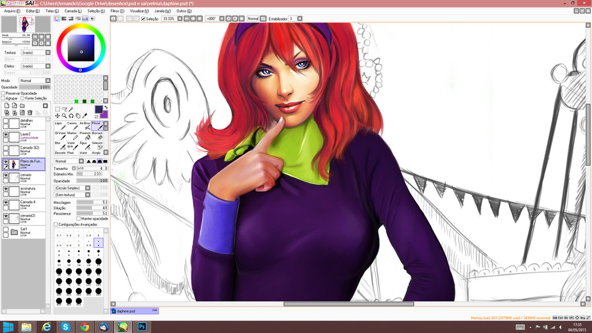Adjust the Mesclagem slider
Viewport: 592px width, 333px height.
click(92, 202)
